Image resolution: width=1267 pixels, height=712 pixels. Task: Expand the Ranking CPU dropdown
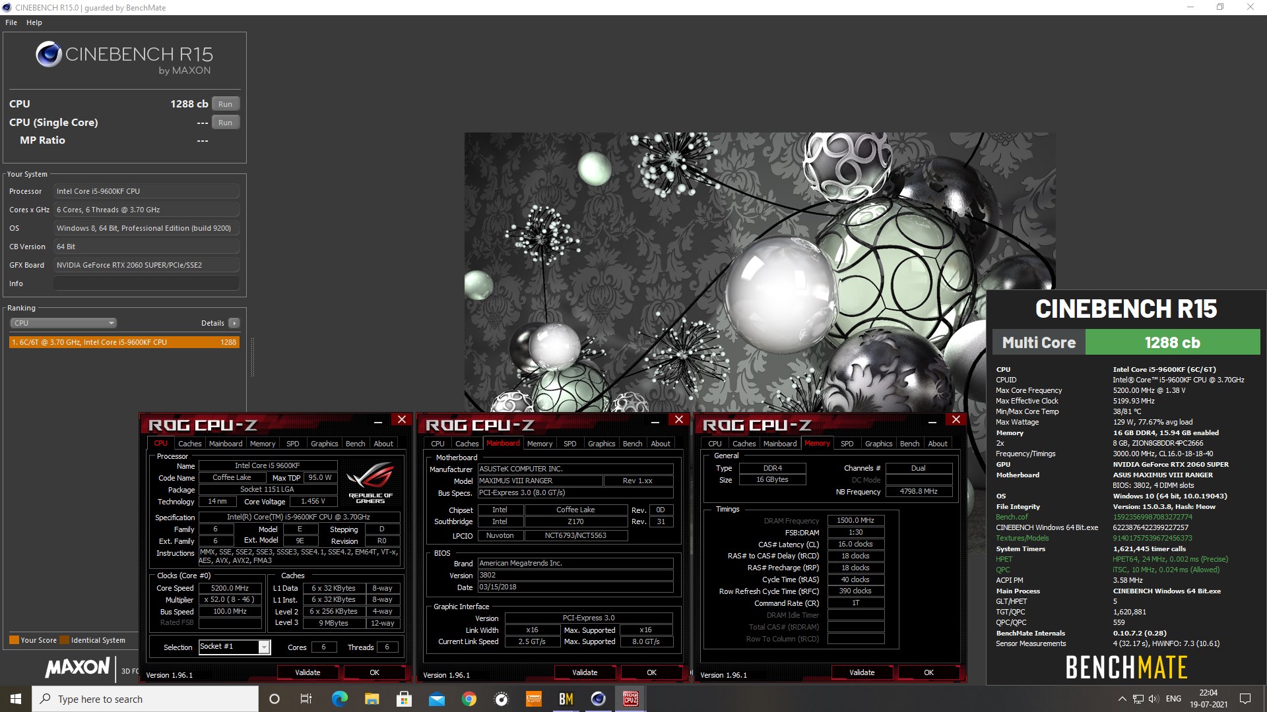(x=63, y=323)
